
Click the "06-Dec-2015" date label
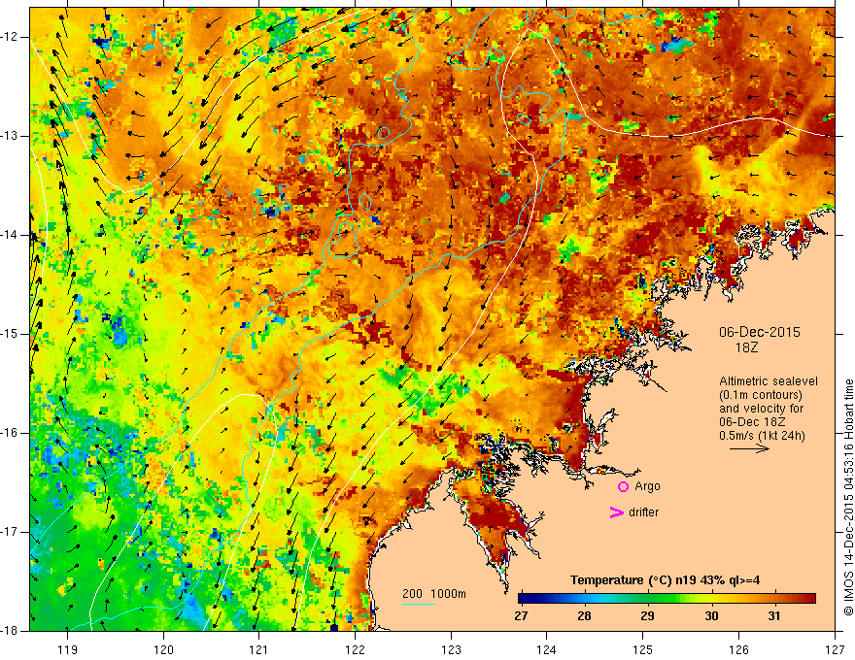tap(760, 332)
